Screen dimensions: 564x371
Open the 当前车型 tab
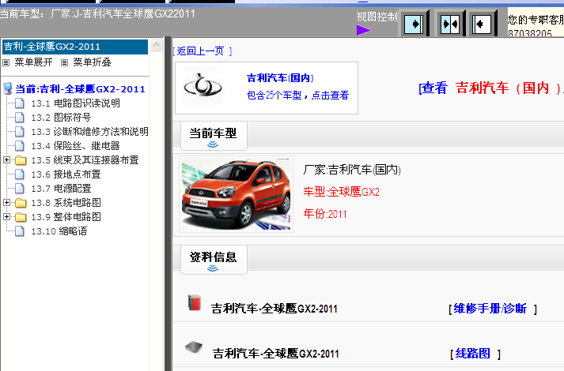click(x=214, y=136)
